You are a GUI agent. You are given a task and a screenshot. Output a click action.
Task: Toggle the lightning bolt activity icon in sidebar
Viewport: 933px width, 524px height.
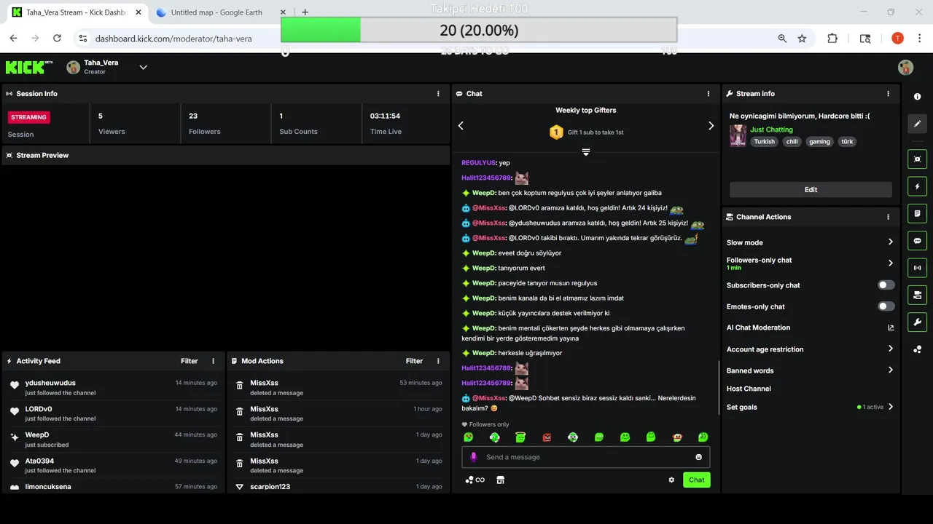click(917, 186)
